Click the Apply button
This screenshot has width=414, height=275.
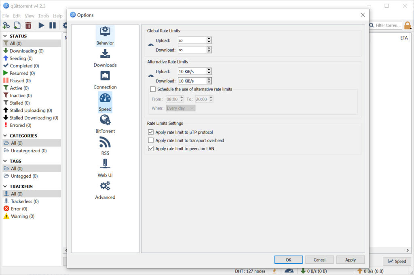351,260
